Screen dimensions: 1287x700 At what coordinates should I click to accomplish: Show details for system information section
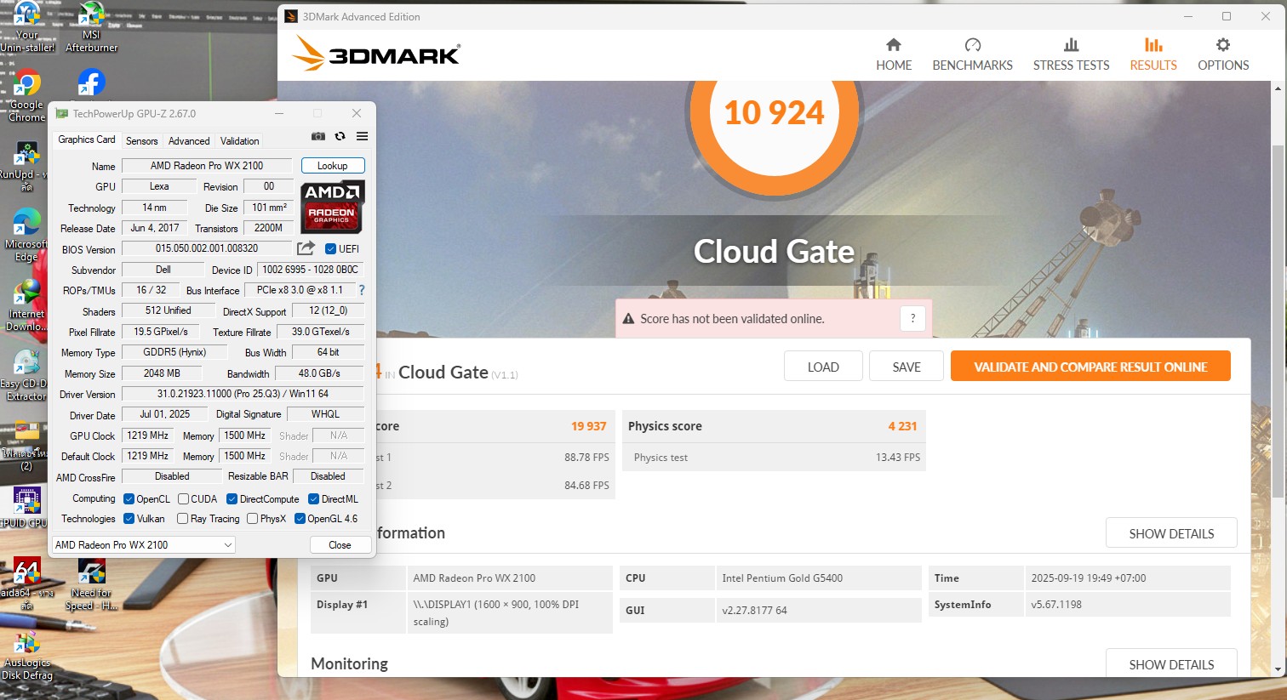[1170, 533]
